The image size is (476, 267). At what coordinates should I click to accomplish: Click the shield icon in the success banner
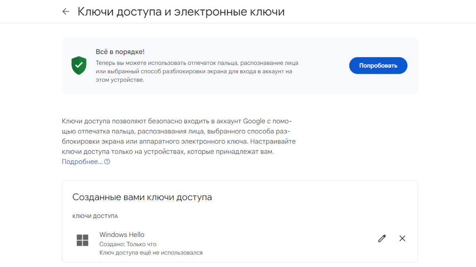pos(79,65)
